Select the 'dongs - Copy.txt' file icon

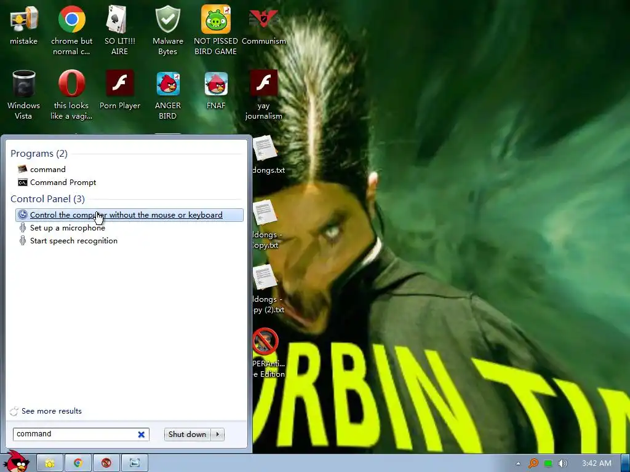click(266, 225)
